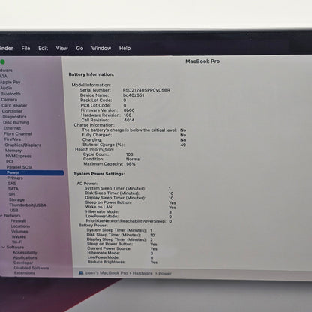Screen dimensions: 312x312
Task: Select Card Reader in sidebar
Action: (14, 105)
